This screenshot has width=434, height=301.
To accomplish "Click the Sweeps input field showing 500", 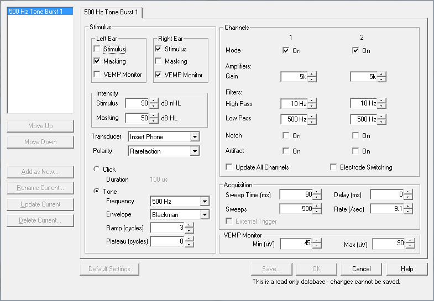I will tap(296, 209).
